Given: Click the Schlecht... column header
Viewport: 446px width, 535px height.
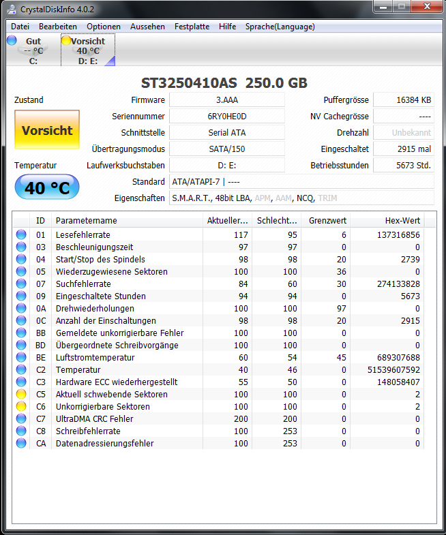Looking at the screenshot, I should (x=277, y=221).
